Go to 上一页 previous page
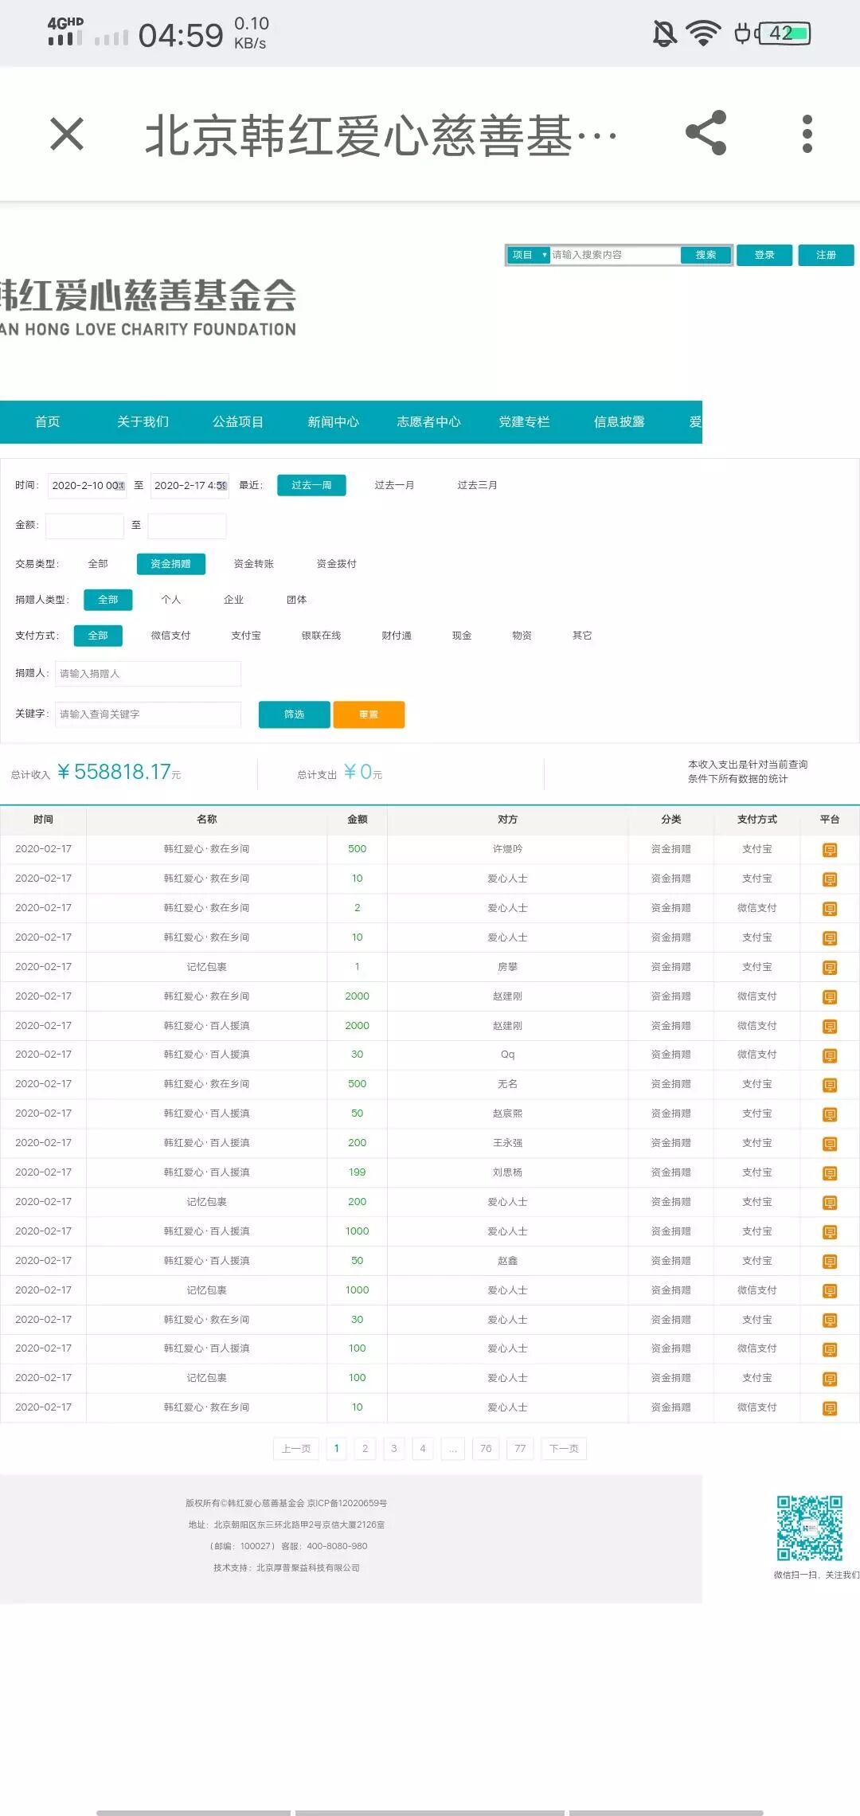Screen dimensions: 860x1816 pyautogui.click(x=296, y=1449)
